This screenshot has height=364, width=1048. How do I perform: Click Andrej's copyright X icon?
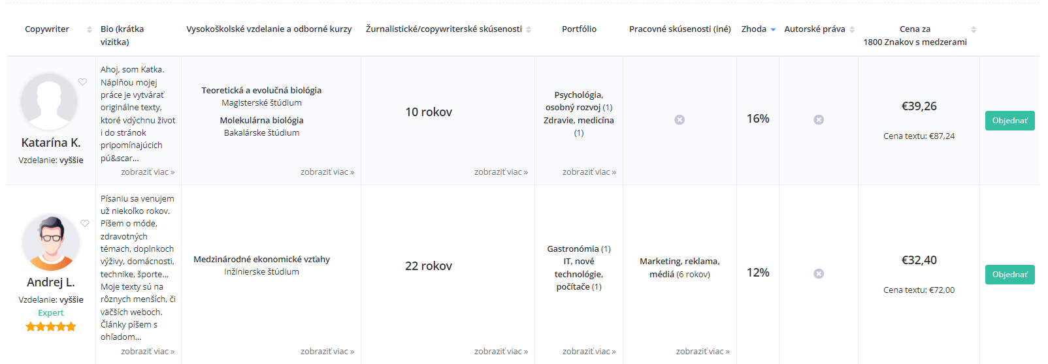point(819,273)
